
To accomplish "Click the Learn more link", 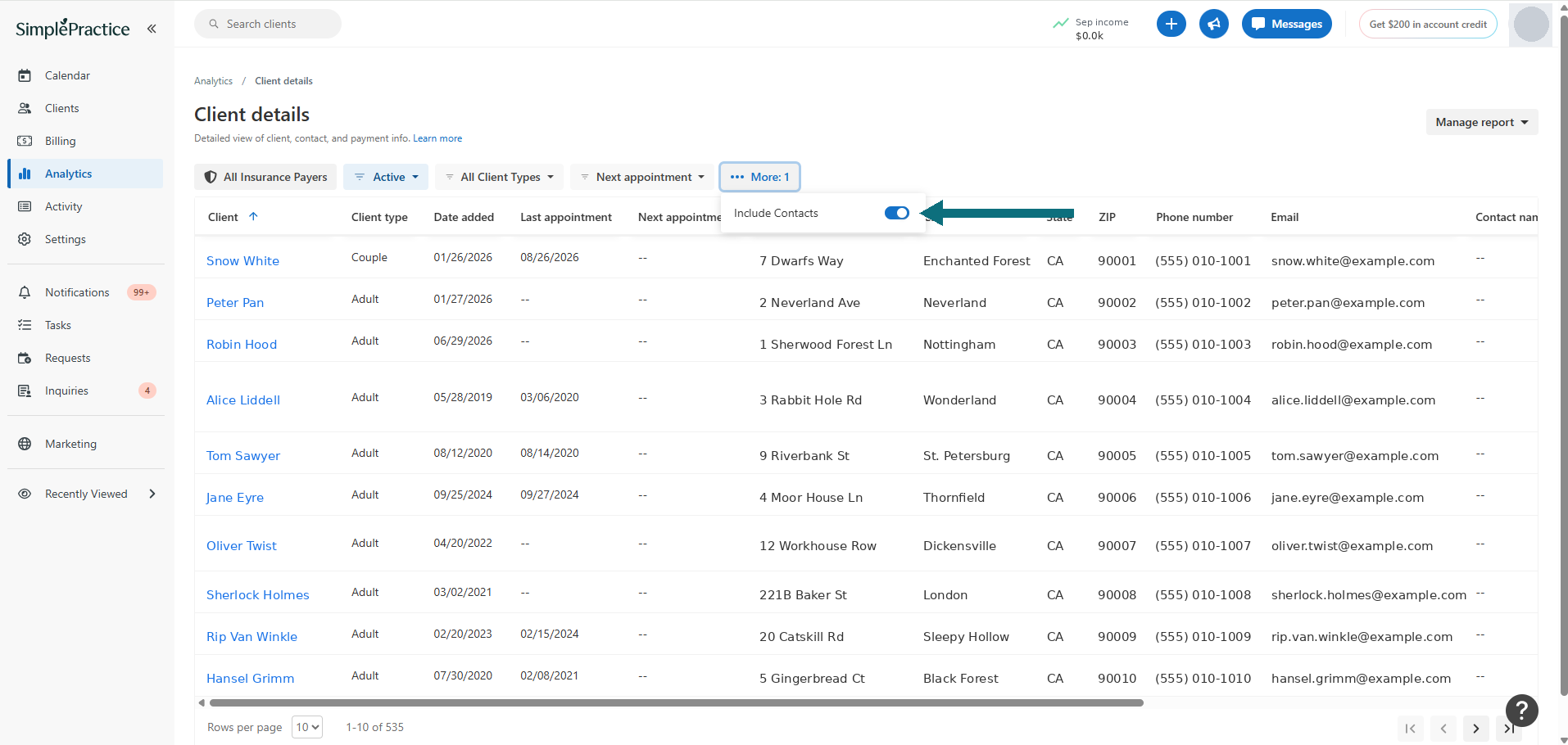I will tap(437, 138).
